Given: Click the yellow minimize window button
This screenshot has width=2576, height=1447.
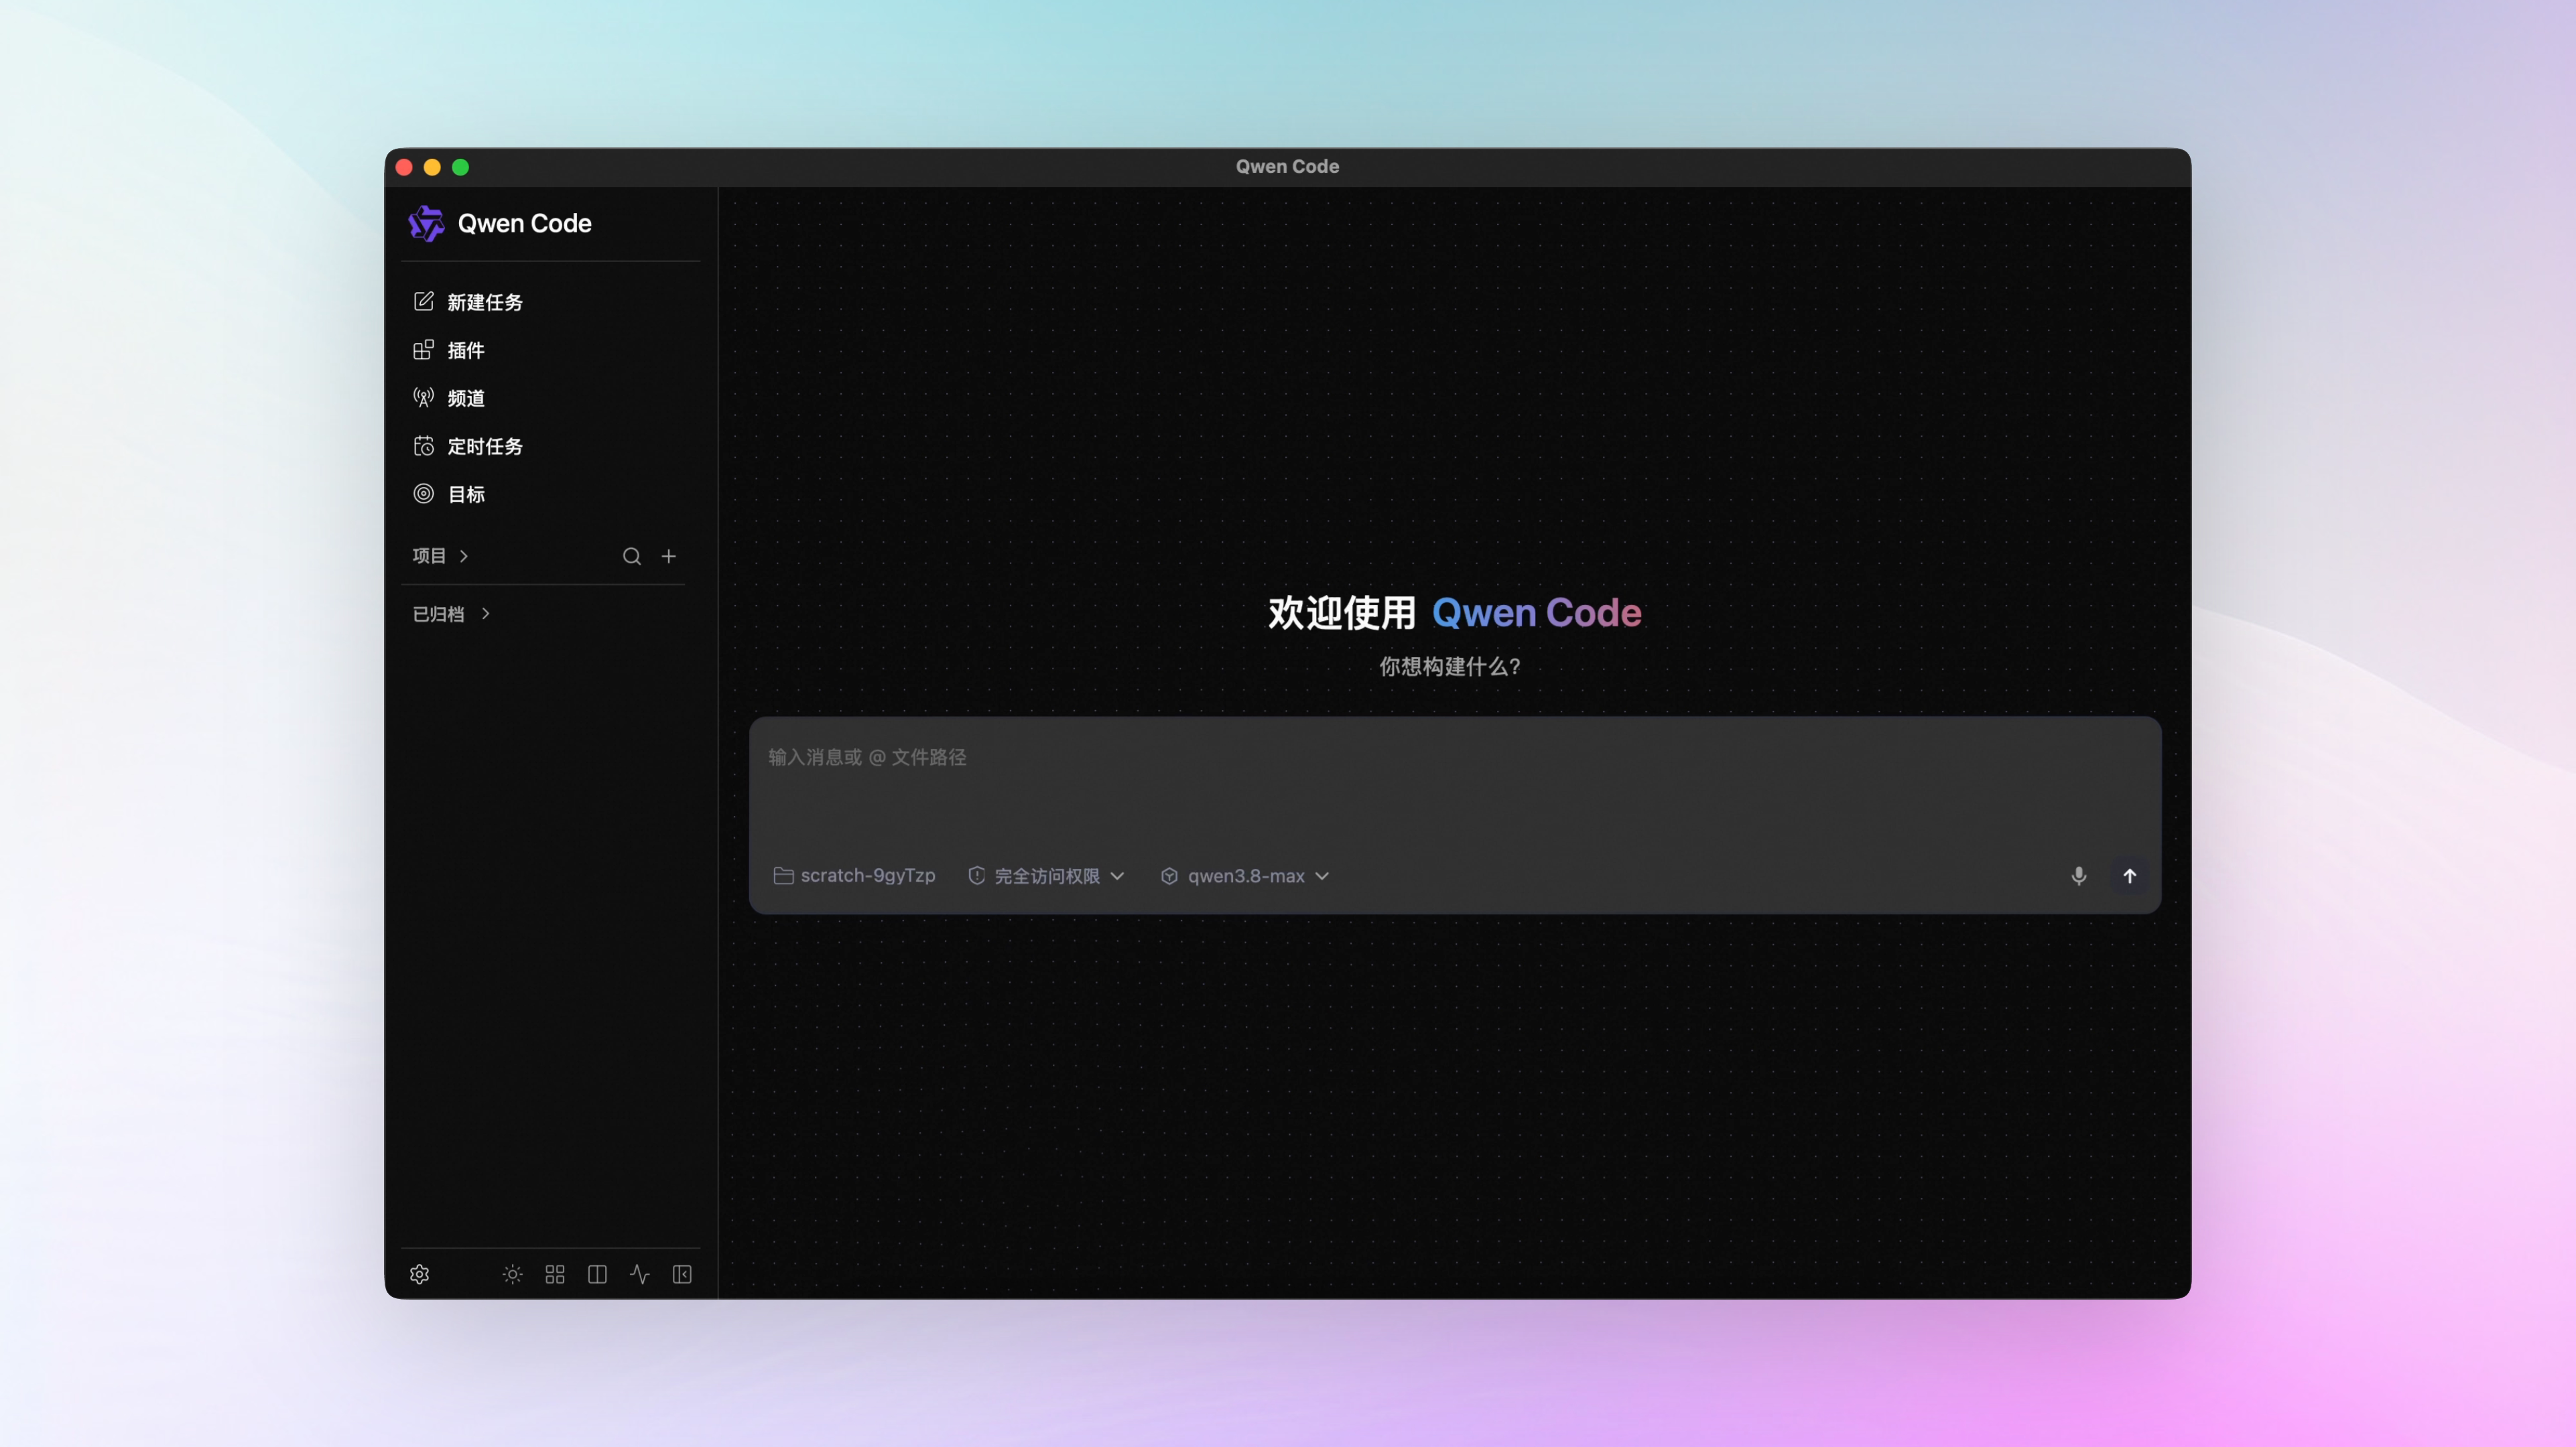Looking at the screenshot, I should (x=432, y=167).
